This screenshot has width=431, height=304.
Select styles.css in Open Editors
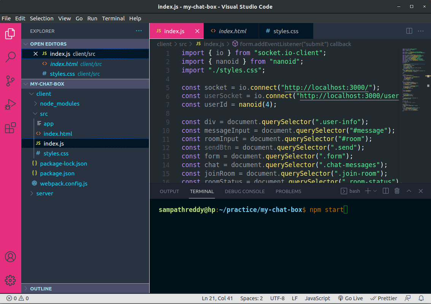85,74
